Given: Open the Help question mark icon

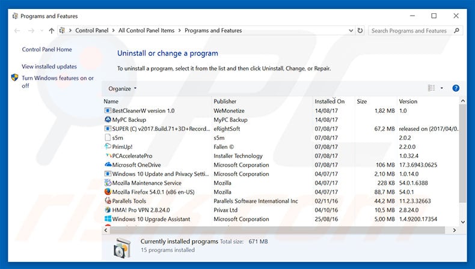Looking at the screenshot, I should click(x=456, y=88).
